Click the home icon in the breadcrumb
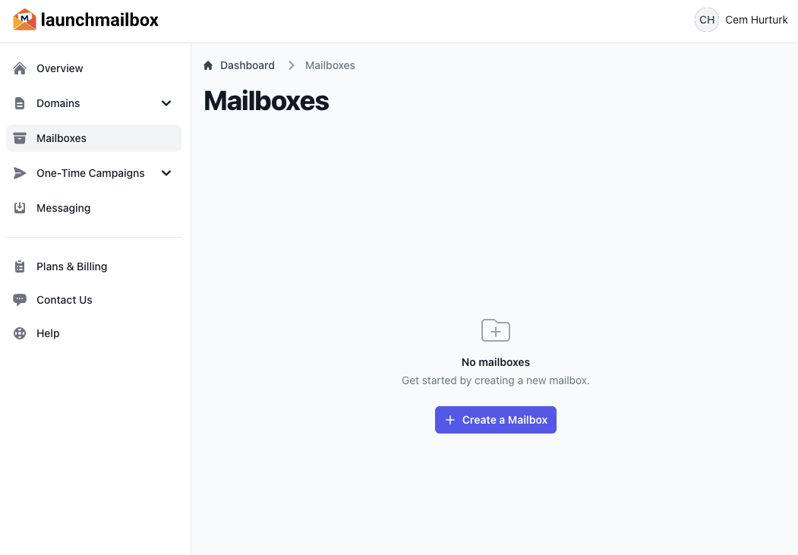Image resolution: width=798 pixels, height=555 pixels. coord(208,65)
